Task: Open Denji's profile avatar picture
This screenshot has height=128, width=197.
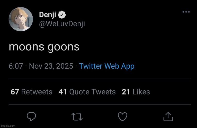Action: (21, 19)
